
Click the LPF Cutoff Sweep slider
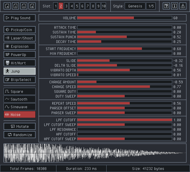pos(125,125)
